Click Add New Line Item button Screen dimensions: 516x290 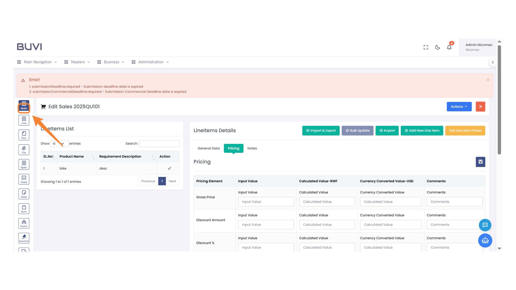click(x=422, y=130)
